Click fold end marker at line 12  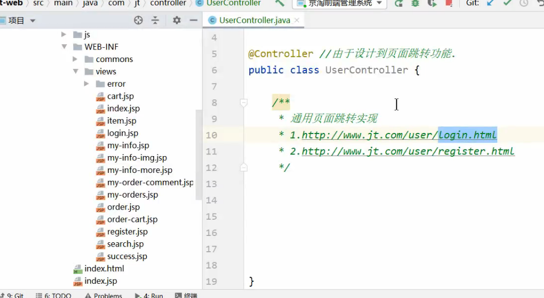click(244, 167)
